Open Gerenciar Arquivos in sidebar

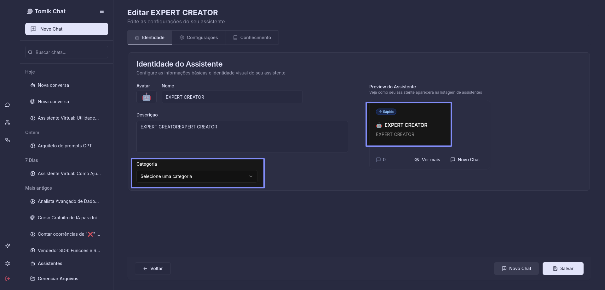(x=58, y=279)
